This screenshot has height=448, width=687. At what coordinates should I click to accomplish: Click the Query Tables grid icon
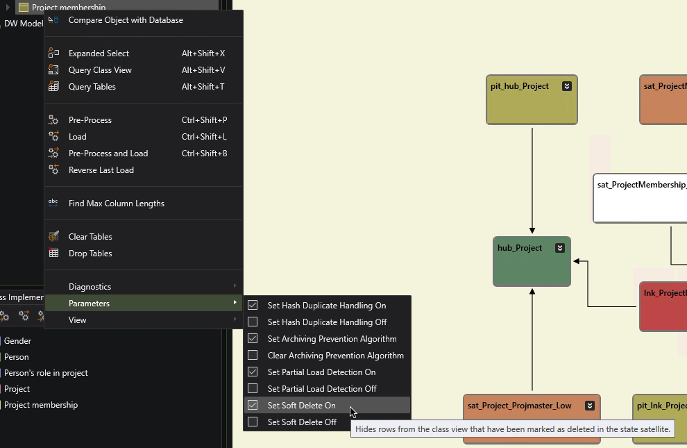[53, 87]
